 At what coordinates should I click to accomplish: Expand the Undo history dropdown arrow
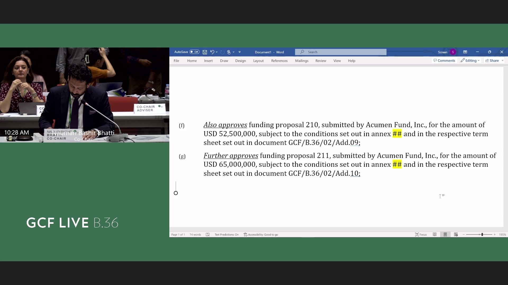coord(217,52)
